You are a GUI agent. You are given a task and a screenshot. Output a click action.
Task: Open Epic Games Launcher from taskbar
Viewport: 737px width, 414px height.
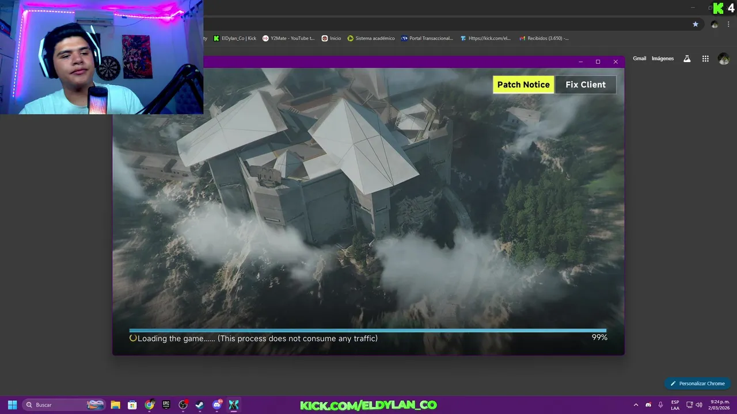pyautogui.click(x=166, y=405)
